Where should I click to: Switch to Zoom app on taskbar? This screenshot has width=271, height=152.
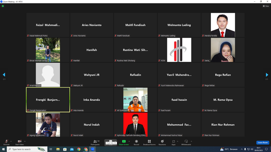tap(93, 149)
